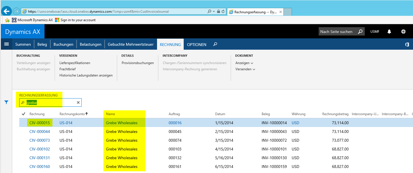Viewport: 413px width, 173px height.
Task: Click the Office app launcher icon
Action: point(407,44)
